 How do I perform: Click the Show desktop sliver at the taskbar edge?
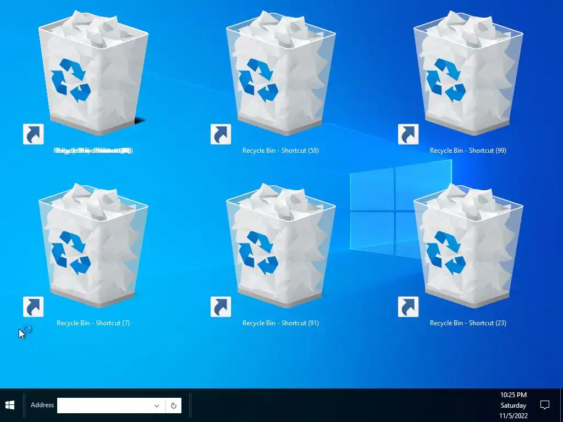pos(561,405)
